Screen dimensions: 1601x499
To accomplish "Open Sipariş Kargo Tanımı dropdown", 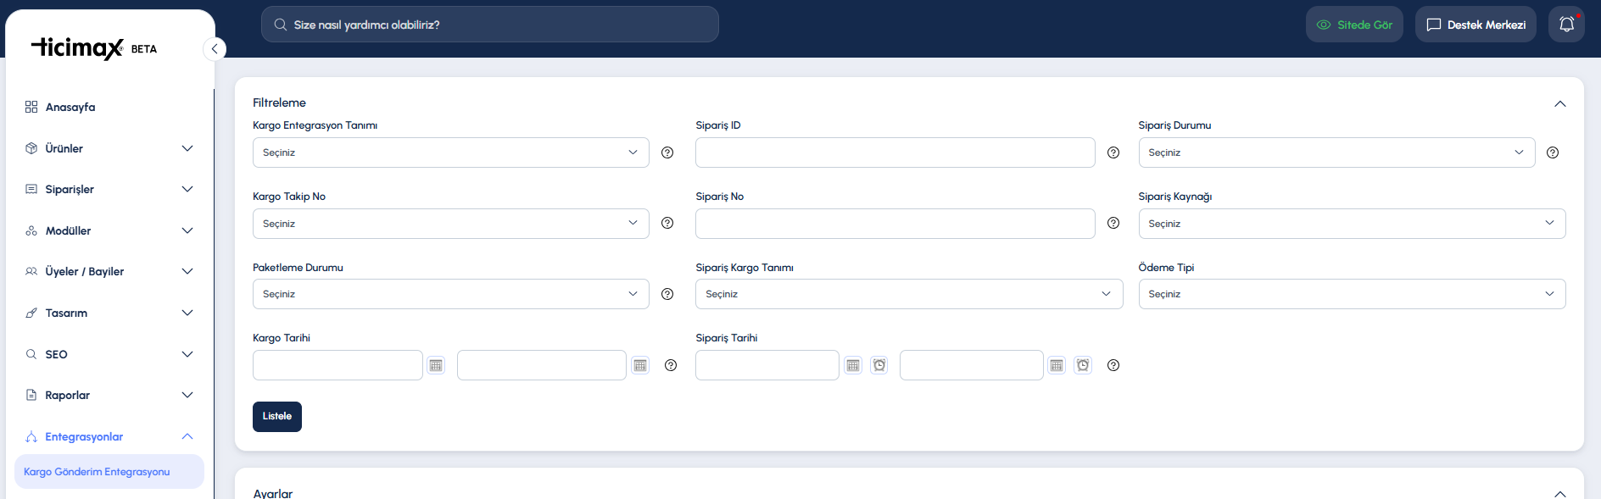I will 909,294.
